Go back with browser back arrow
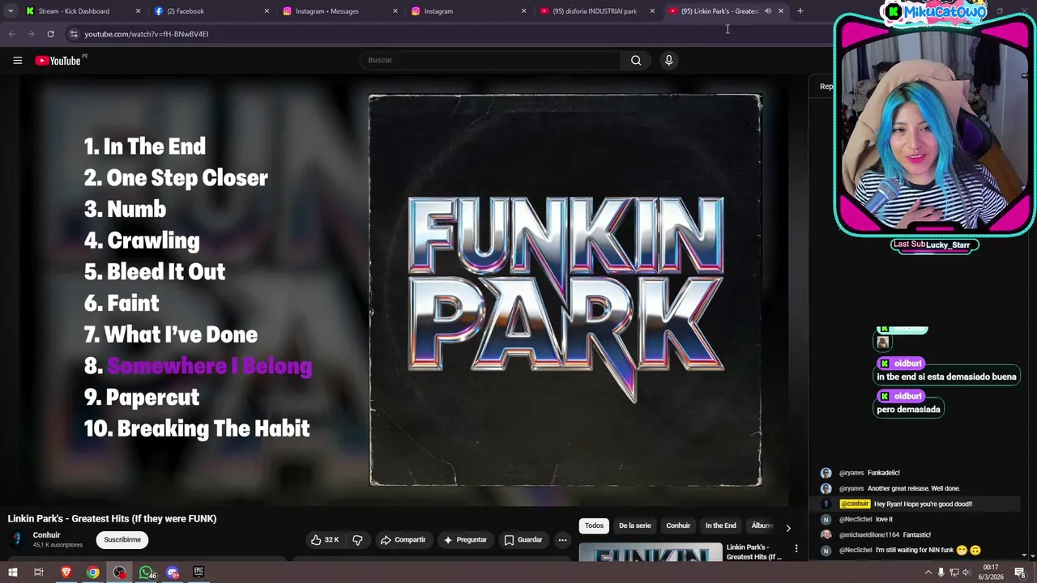The height and width of the screenshot is (583, 1037). [11, 34]
